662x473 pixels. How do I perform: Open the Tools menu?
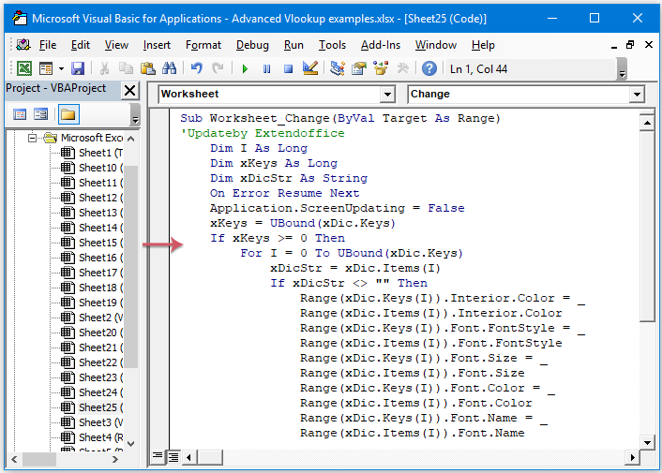(x=332, y=45)
